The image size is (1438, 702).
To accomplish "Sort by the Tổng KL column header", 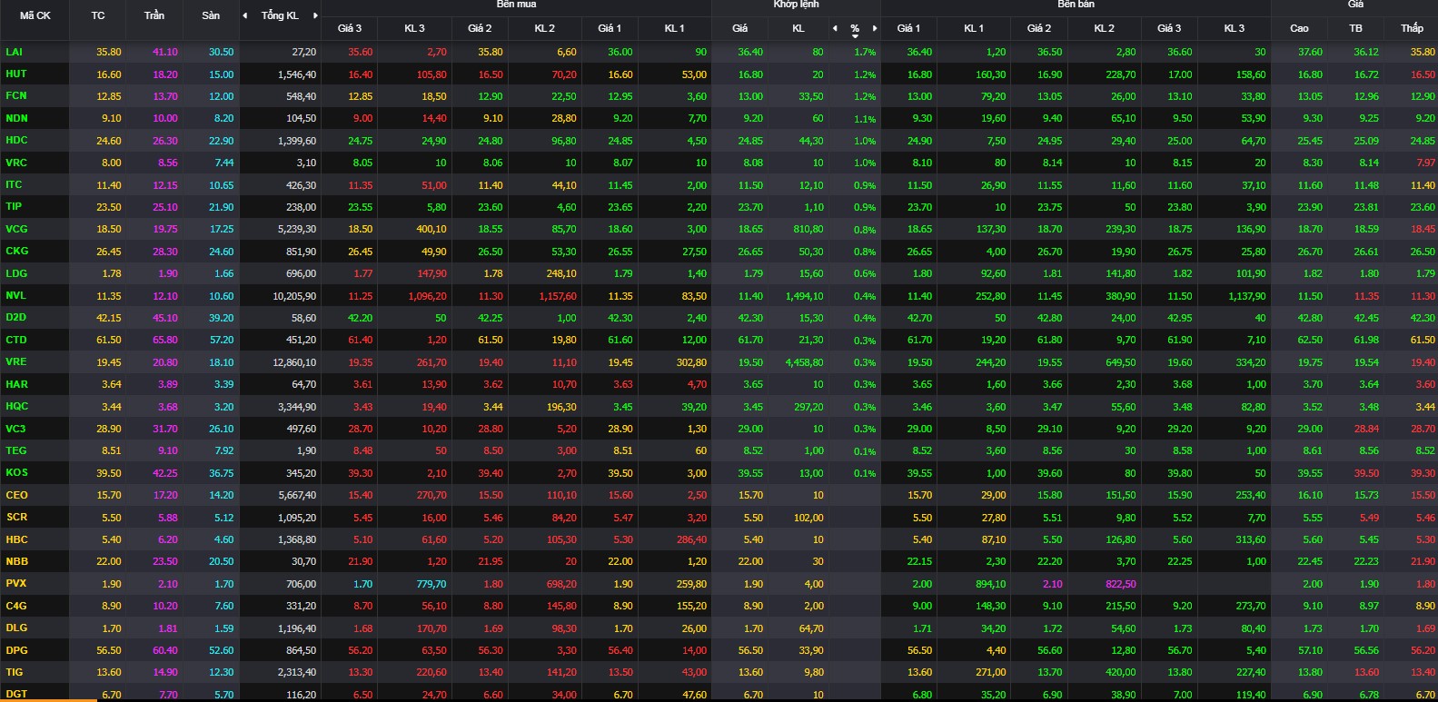I will tap(280, 15).
